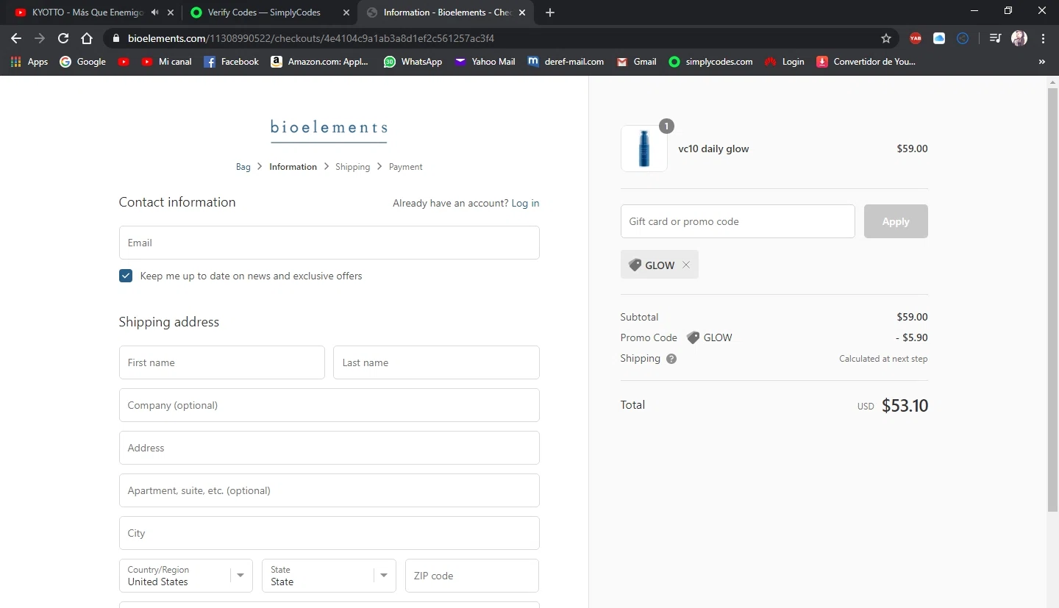
Task: Open the Google bookmark
Action: (82, 62)
